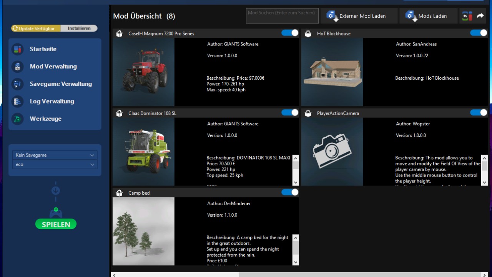The image size is (492, 277).
Task: Click the gift box icon beside Claas Dominator
Action: (x=119, y=113)
